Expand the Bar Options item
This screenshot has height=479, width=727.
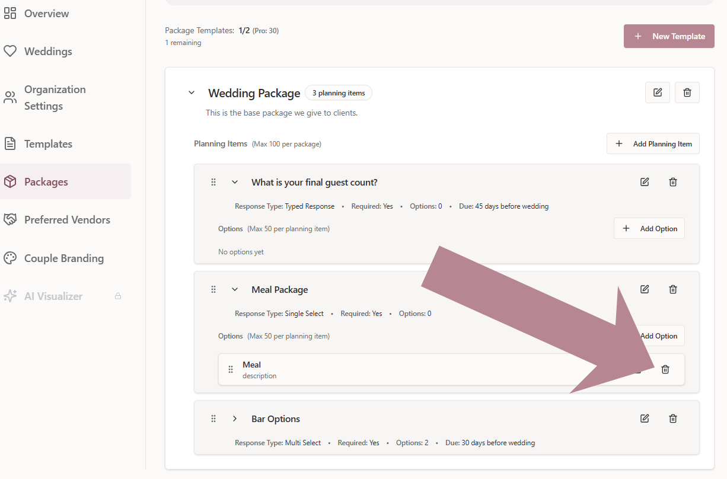point(235,419)
